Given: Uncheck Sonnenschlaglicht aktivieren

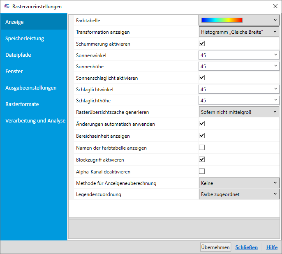Looking at the screenshot, I should pos(202,78).
